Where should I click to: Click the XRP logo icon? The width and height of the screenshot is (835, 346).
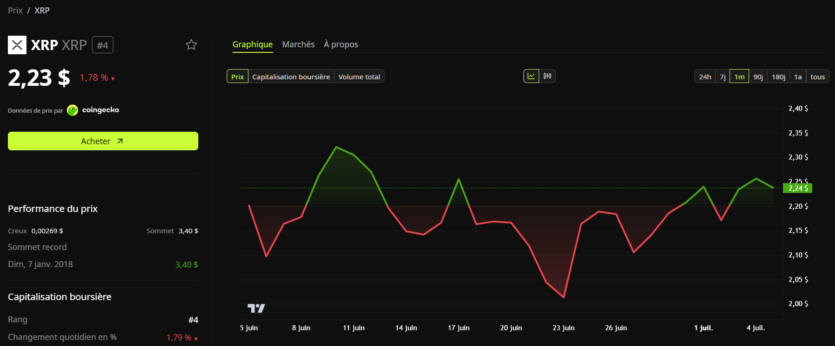point(17,45)
